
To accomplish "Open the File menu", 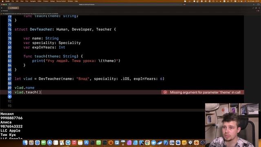I will [x=13, y=1].
